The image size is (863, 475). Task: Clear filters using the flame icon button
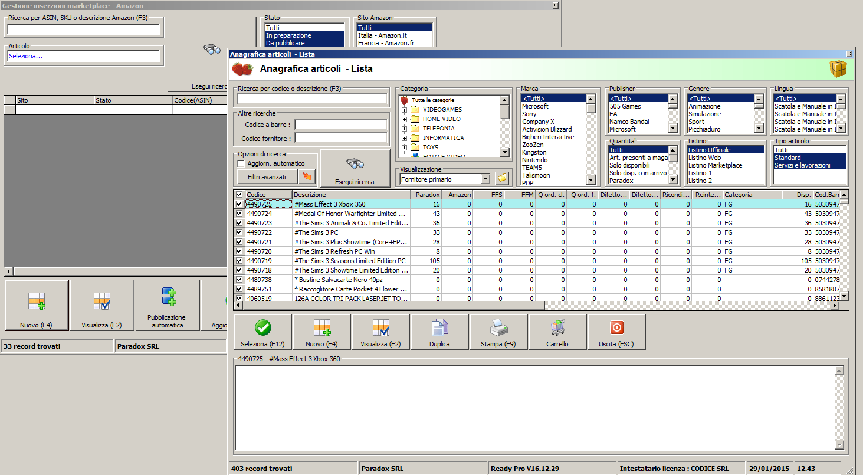[307, 176]
